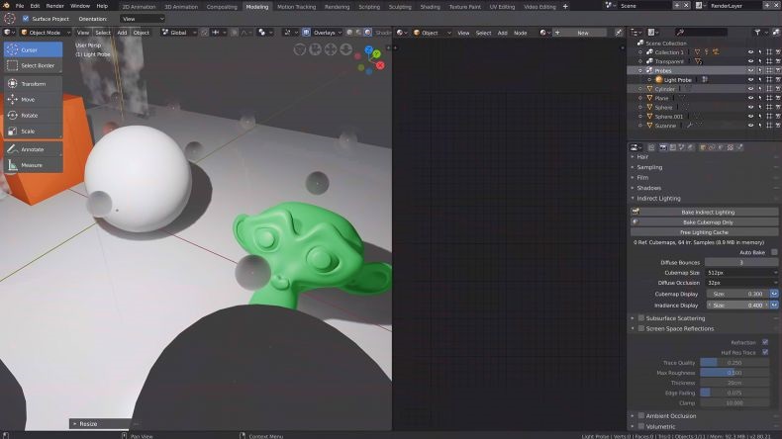Screen dimensions: 782x439
Task: Open the Global transform orientation dropdown
Action: click(178, 33)
